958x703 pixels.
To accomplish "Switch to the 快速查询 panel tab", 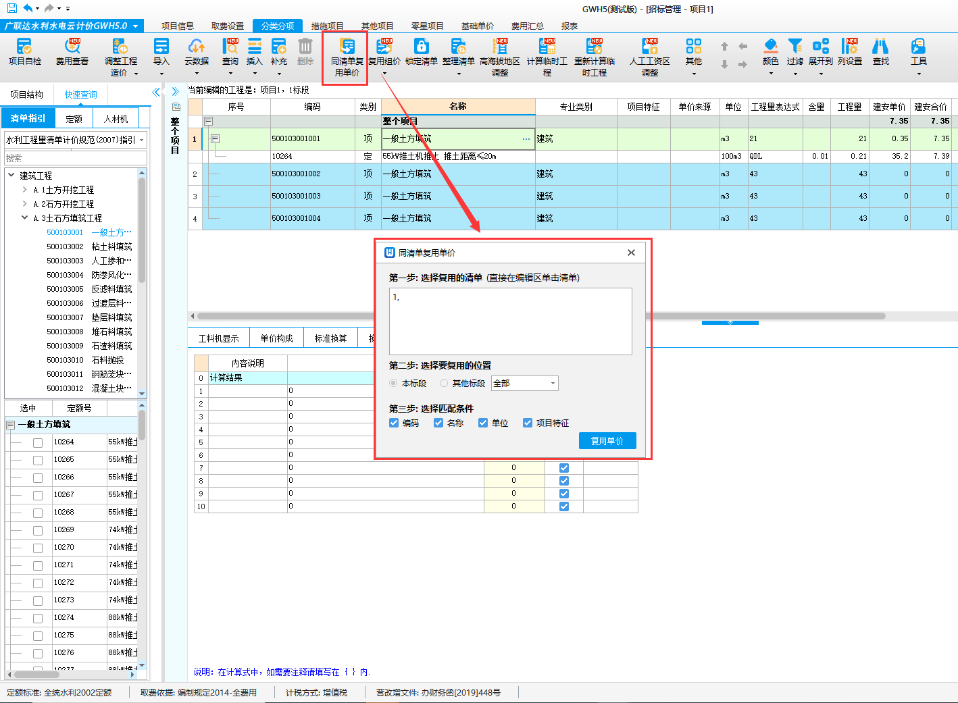I will pos(81,95).
